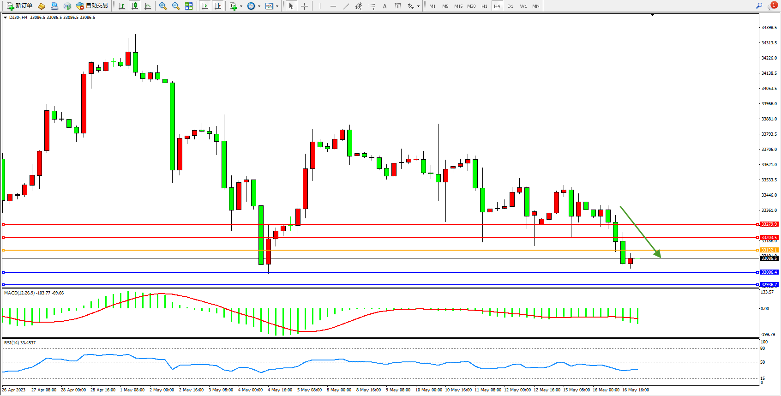The image size is (781, 396).
Task: Switch chart to line chart type
Action: [148, 6]
